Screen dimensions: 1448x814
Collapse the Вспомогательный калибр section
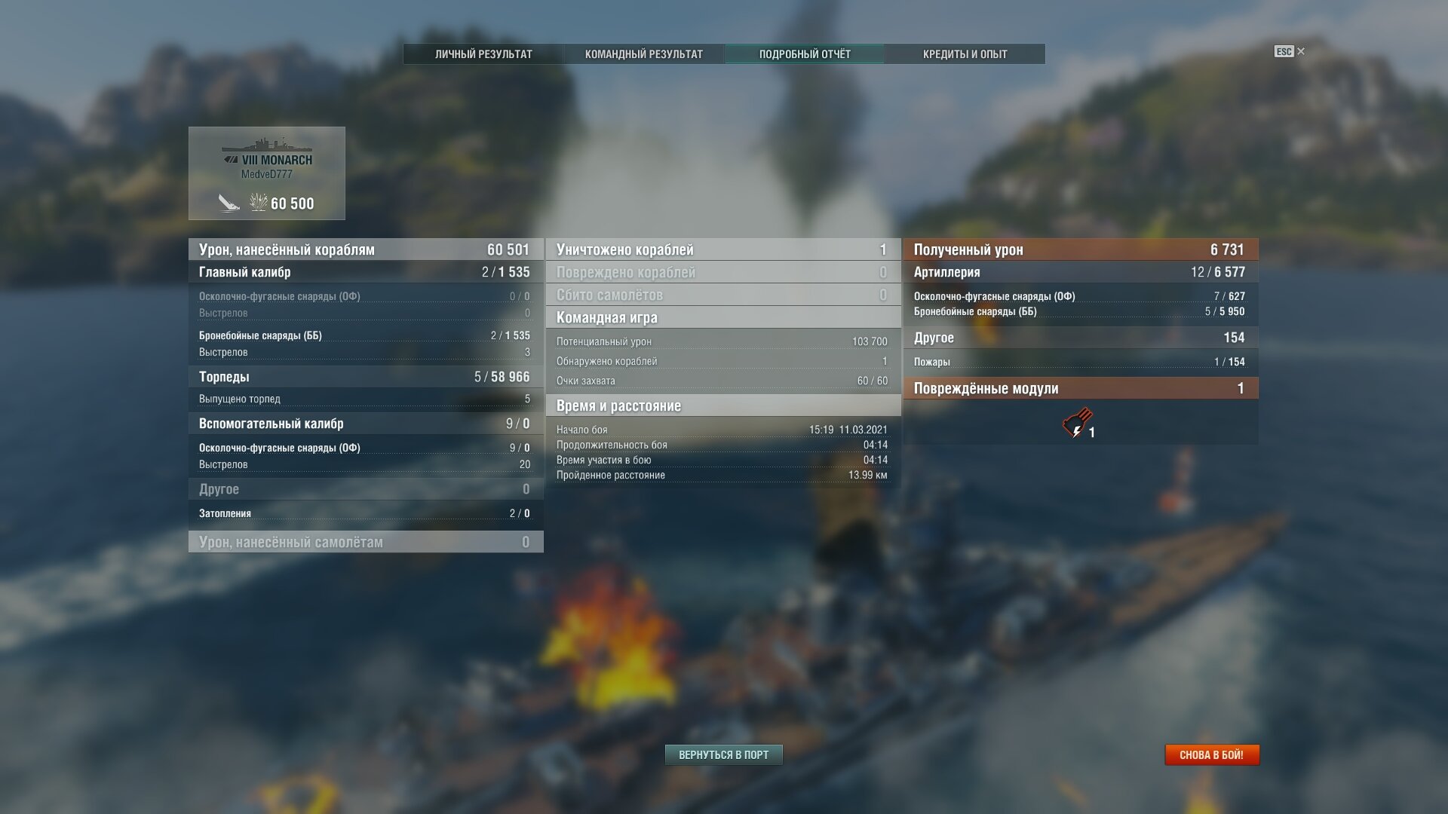pyautogui.click(x=366, y=424)
